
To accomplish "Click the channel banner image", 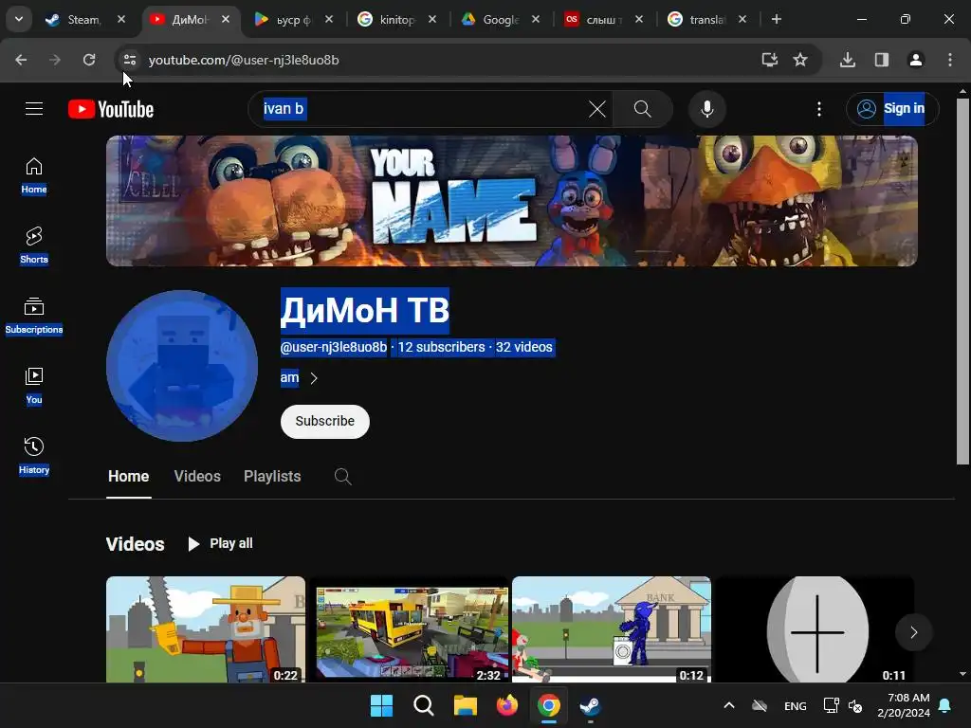I will (x=511, y=201).
